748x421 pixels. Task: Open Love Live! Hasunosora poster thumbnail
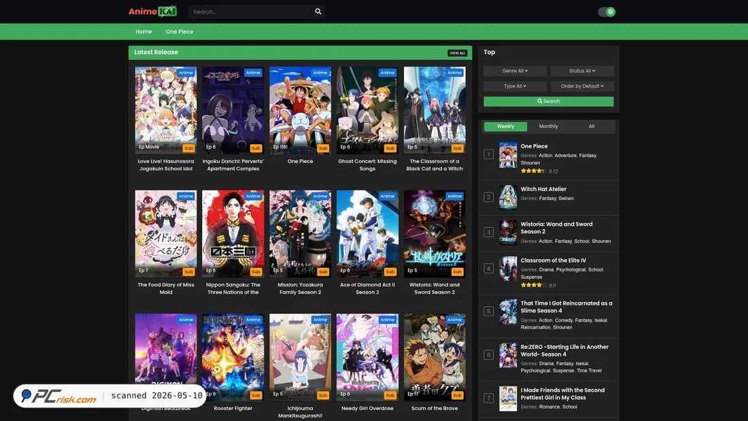(x=165, y=110)
